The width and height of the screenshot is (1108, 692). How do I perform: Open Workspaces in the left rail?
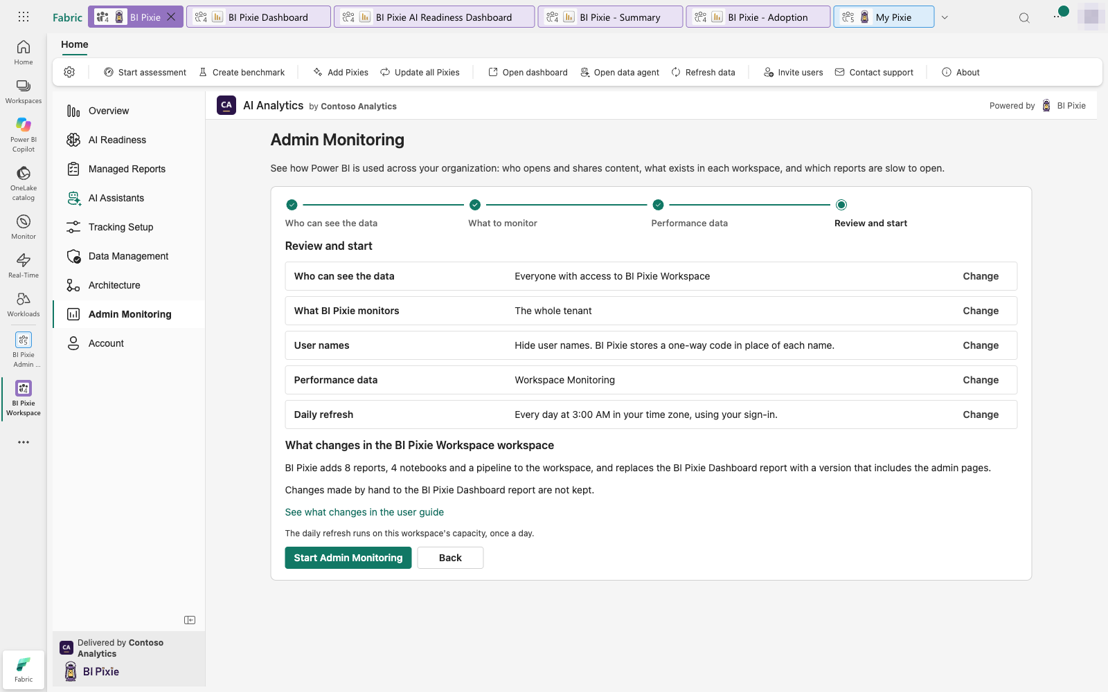coord(24,91)
